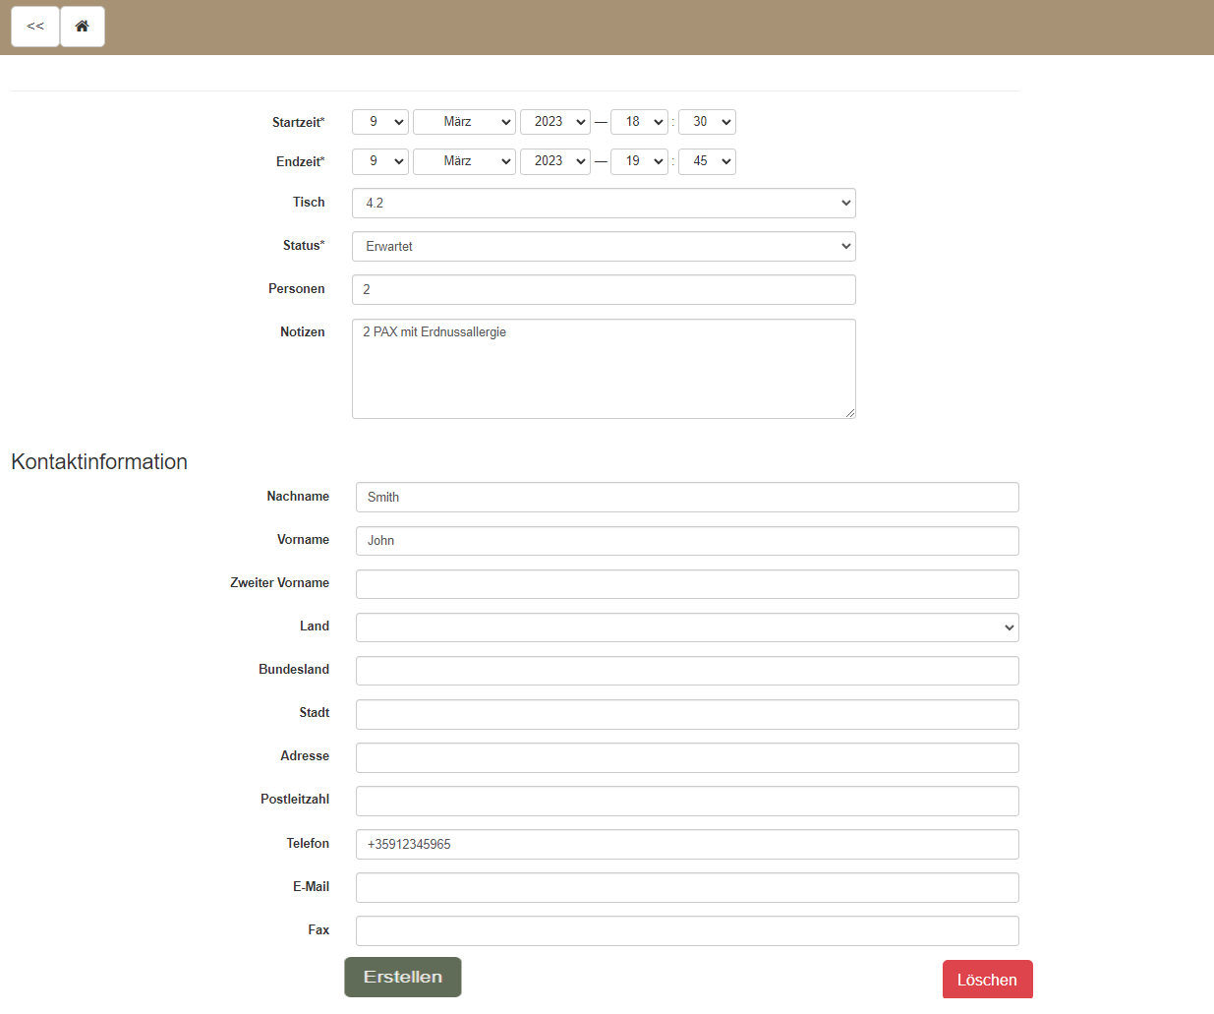Open the Startzeit minute dropdown showing 30

(x=707, y=122)
